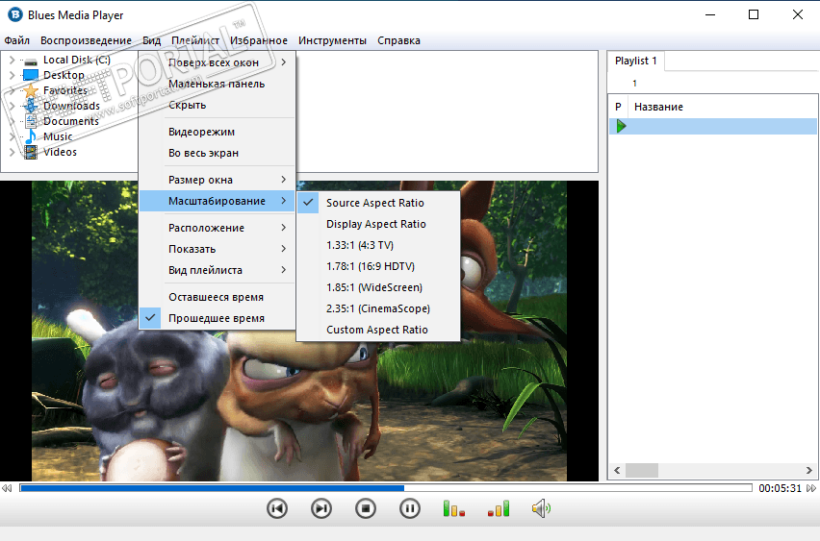Click Скрыть menu entry
The height and width of the screenshot is (541, 820).
pyautogui.click(x=217, y=105)
